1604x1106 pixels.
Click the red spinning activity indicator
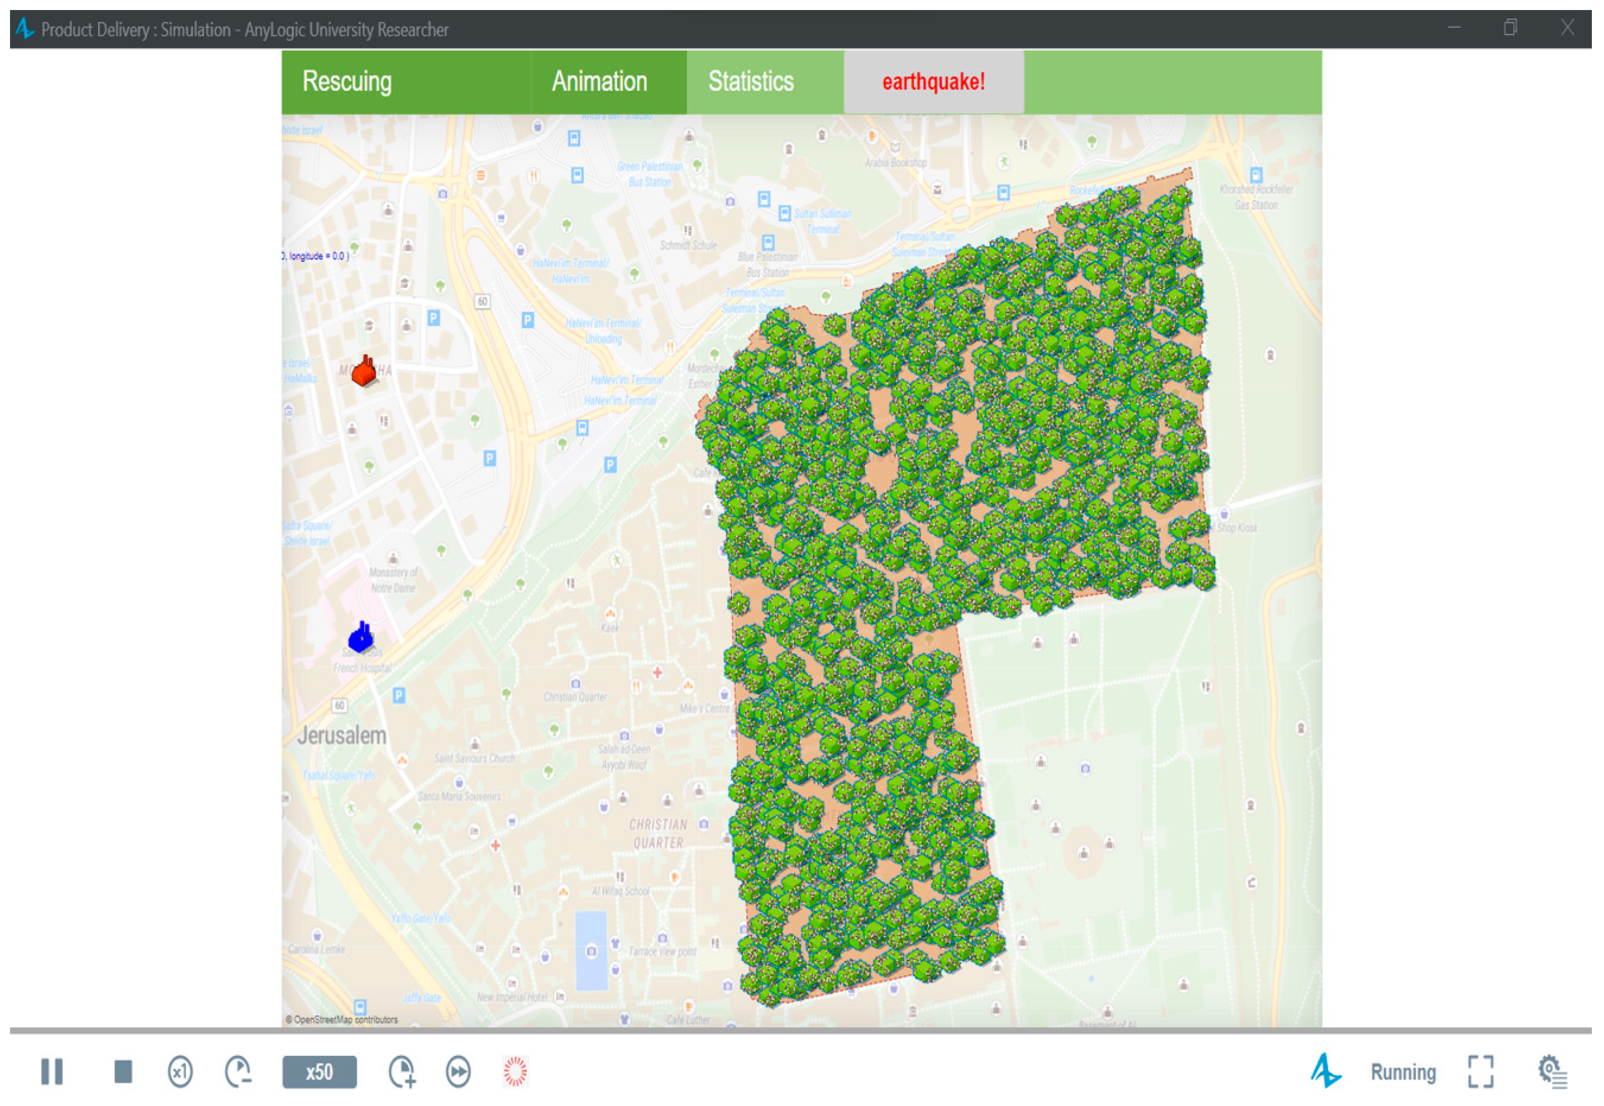(515, 1071)
